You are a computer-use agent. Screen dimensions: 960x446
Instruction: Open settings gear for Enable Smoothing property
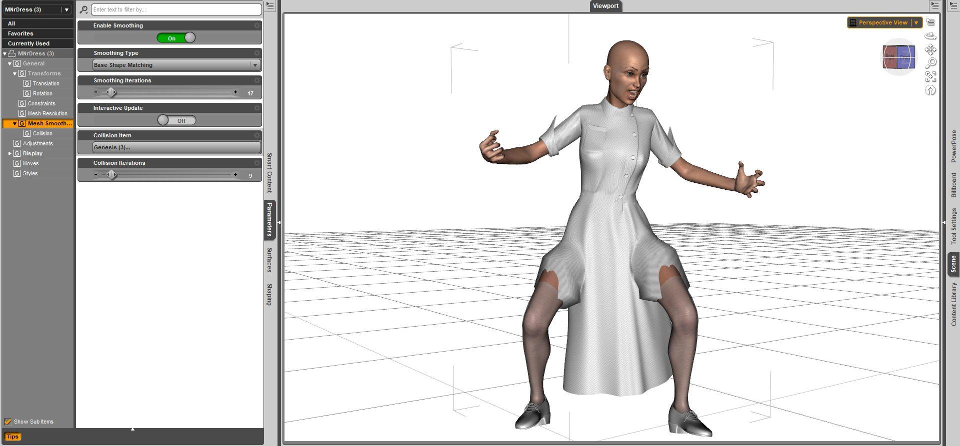(x=257, y=25)
